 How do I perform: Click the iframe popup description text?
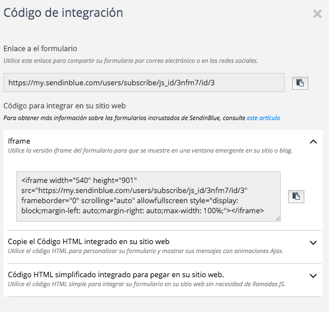pos(150,150)
